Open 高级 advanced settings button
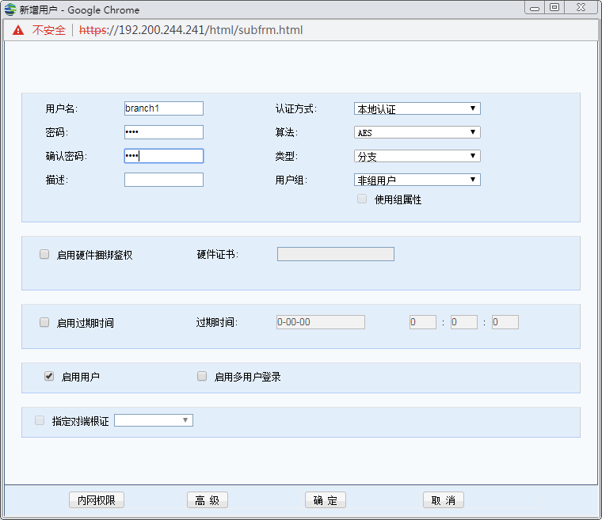Viewport: 602px width, 520px height. pyautogui.click(x=208, y=500)
